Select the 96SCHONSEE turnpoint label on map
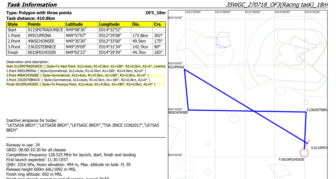Screen dimensions: 336x179 coord(178,113)
